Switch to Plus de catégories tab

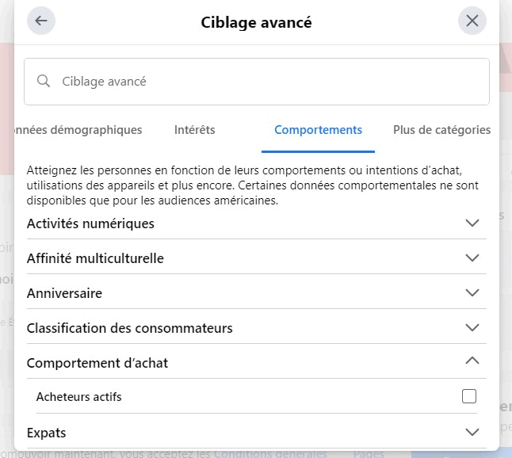pyautogui.click(x=441, y=130)
